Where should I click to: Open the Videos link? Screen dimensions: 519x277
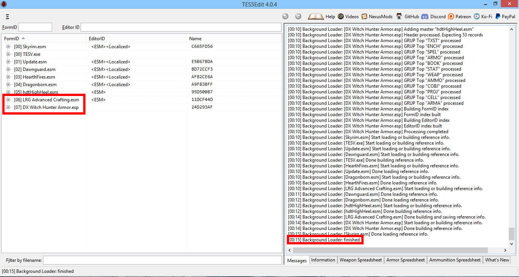[348, 16]
